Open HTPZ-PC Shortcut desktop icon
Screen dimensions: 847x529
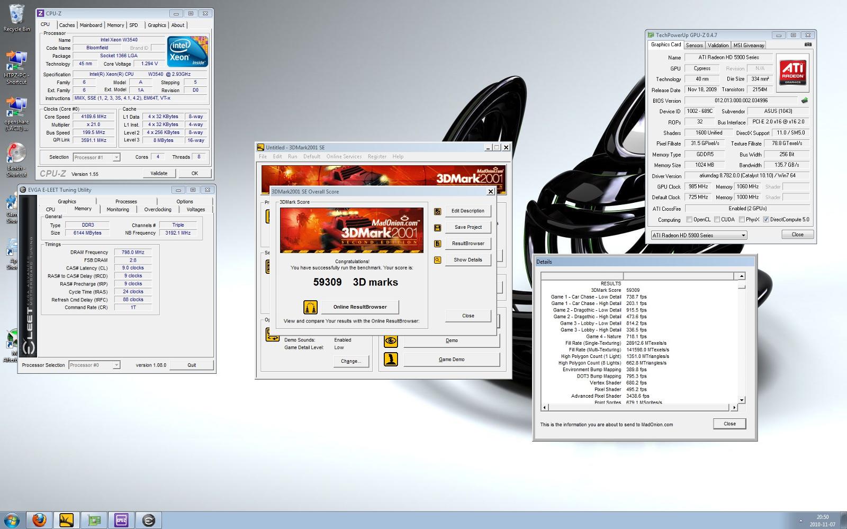(16, 67)
